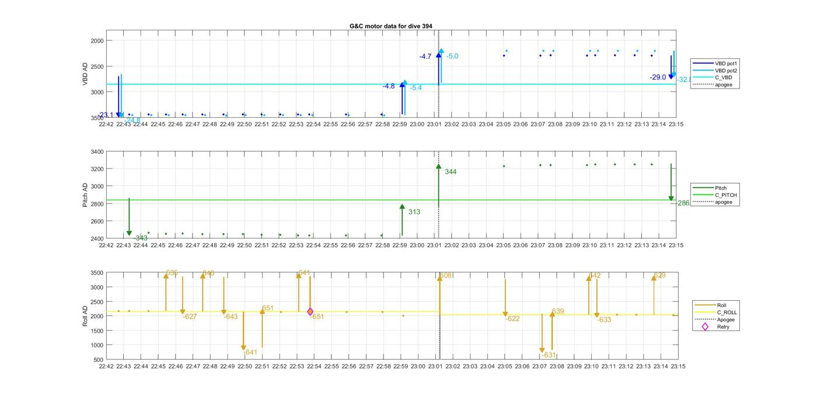Screen dimensions: 817x404
Task: Click the 3400 tick on Pitch y-axis
Action: pyautogui.click(x=97, y=152)
